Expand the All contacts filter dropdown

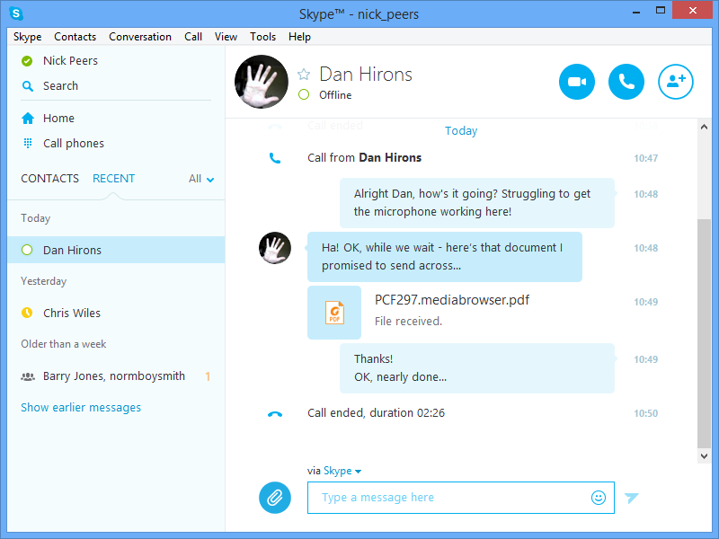tap(199, 179)
